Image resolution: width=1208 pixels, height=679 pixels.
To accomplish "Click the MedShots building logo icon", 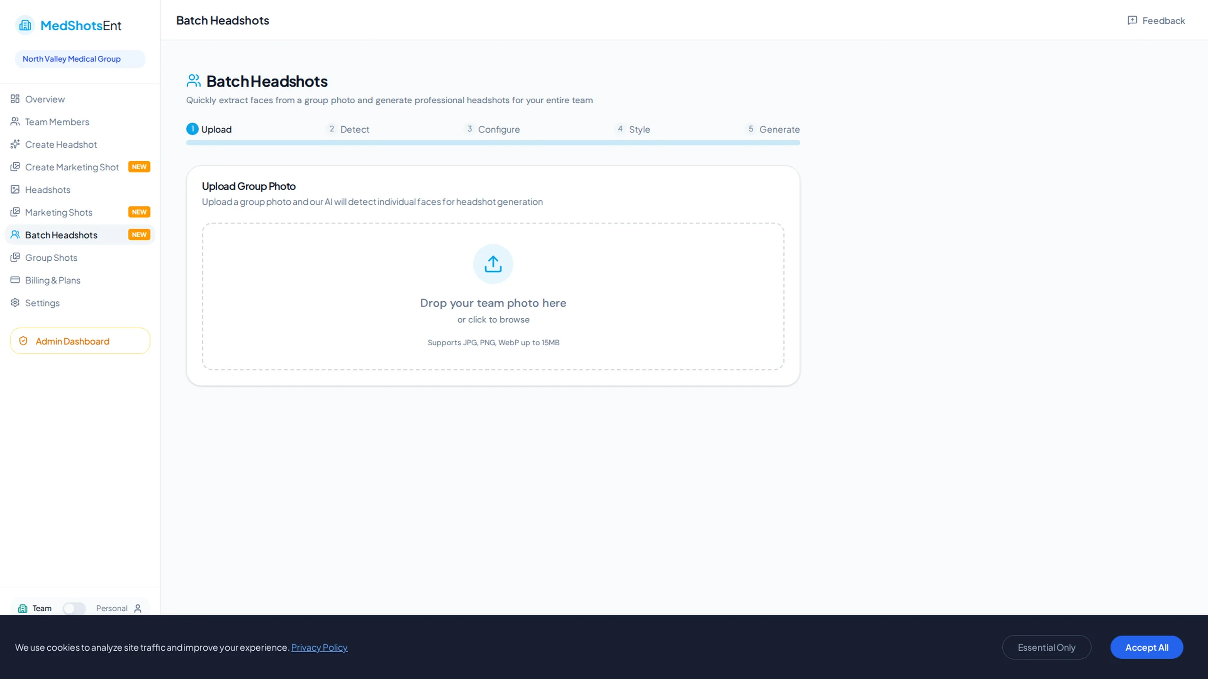I will (25, 25).
